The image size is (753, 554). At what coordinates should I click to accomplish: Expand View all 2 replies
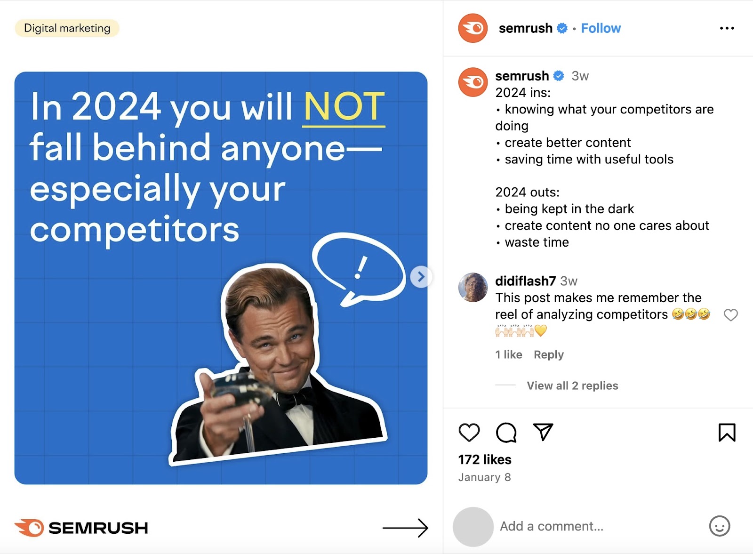(x=572, y=385)
